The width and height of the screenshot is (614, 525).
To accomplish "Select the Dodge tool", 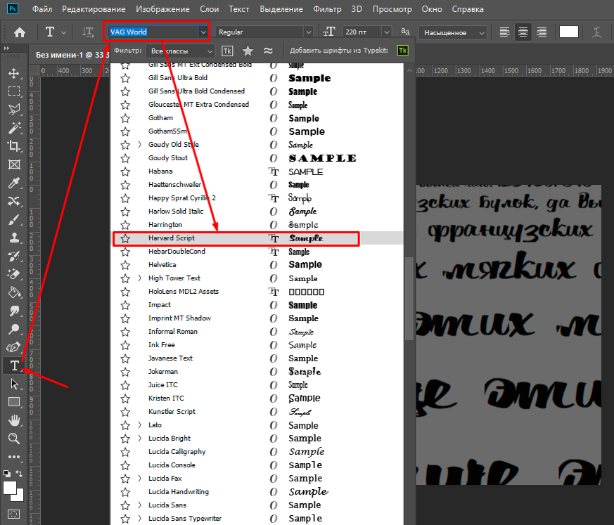I will pyautogui.click(x=14, y=330).
